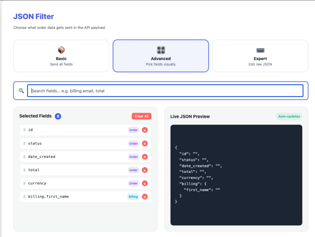Click the payload description subtitle text
Image resolution: width=315 pixels, height=237 pixels.
click(59, 27)
